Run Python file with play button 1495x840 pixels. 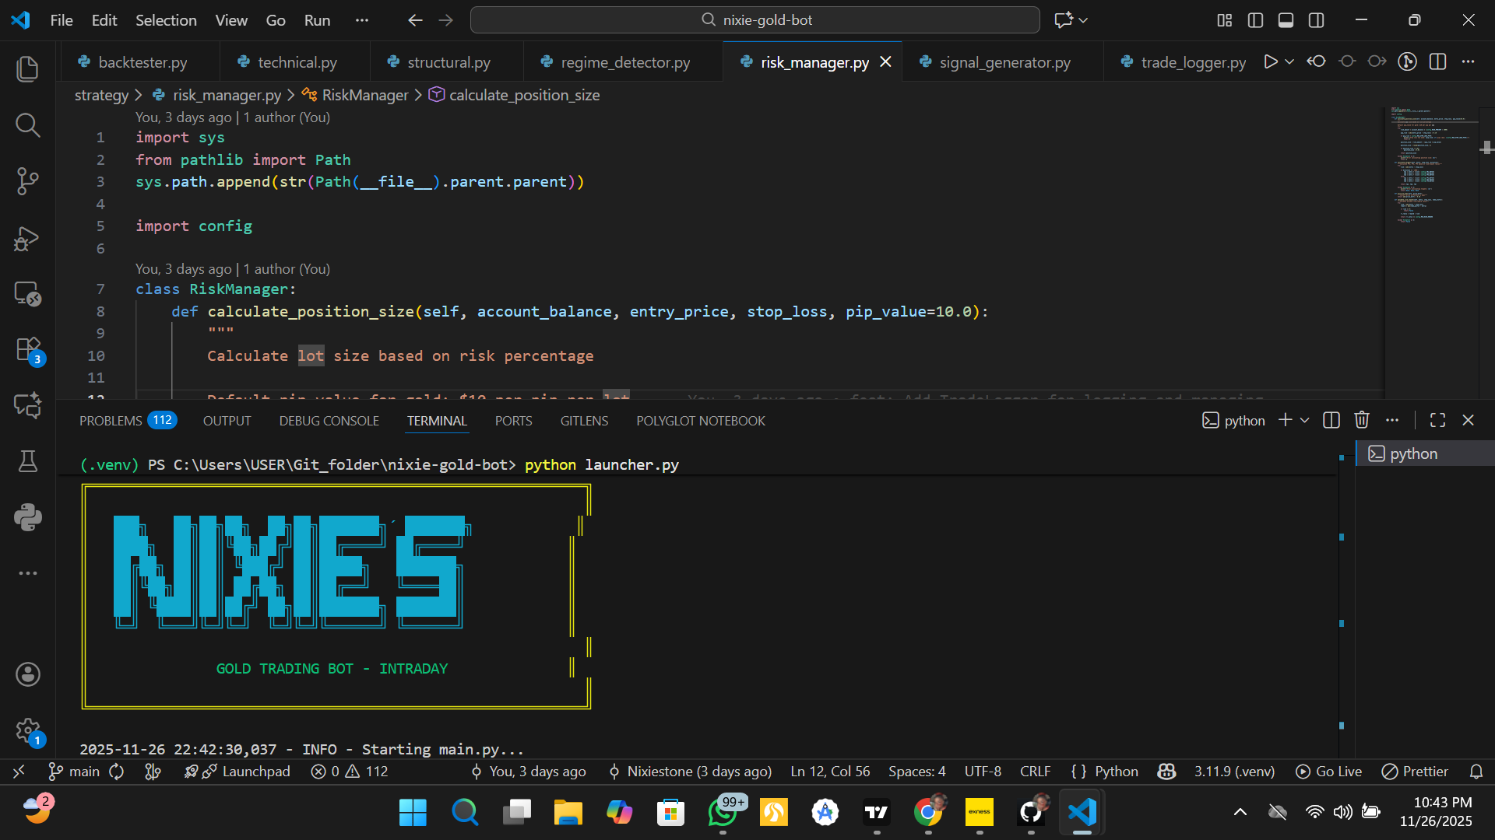(x=1271, y=61)
